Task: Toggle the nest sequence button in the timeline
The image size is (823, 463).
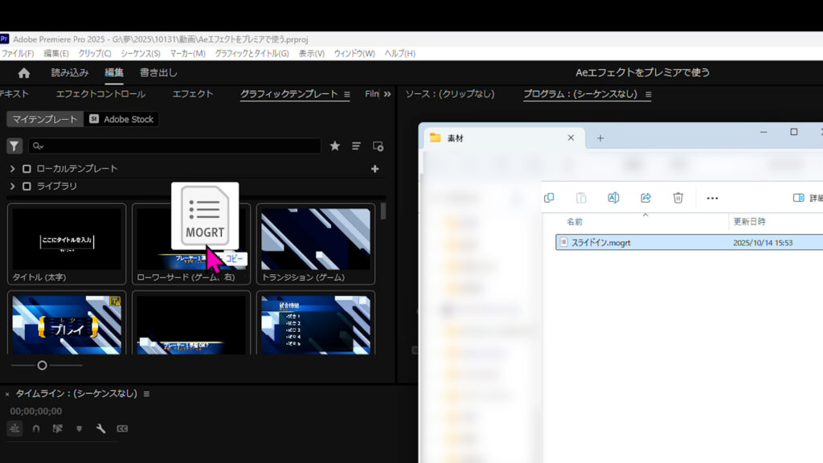Action: click(14, 429)
